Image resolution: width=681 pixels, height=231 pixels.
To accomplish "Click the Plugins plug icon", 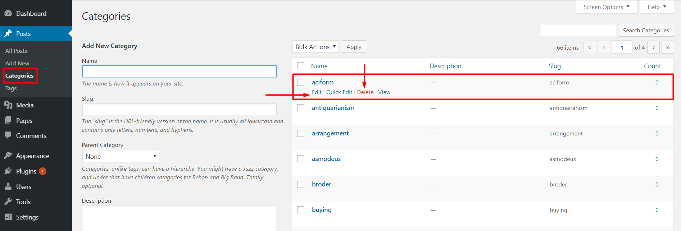I will click(9, 171).
